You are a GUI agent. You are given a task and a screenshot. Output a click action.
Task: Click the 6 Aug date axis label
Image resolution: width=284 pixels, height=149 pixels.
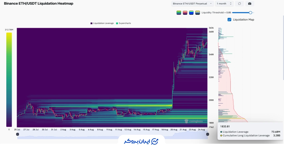91,130
